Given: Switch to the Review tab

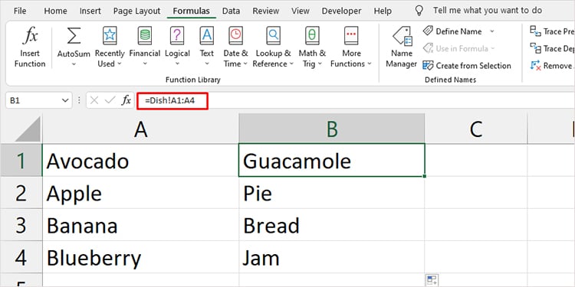Looking at the screenshot, I should tap(266, 11).
